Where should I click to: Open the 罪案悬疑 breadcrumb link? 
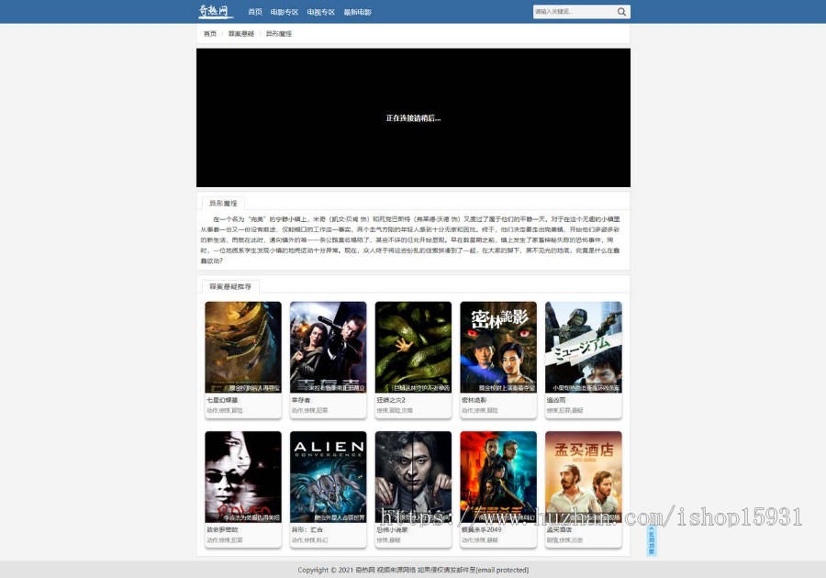tap(241, 34)
